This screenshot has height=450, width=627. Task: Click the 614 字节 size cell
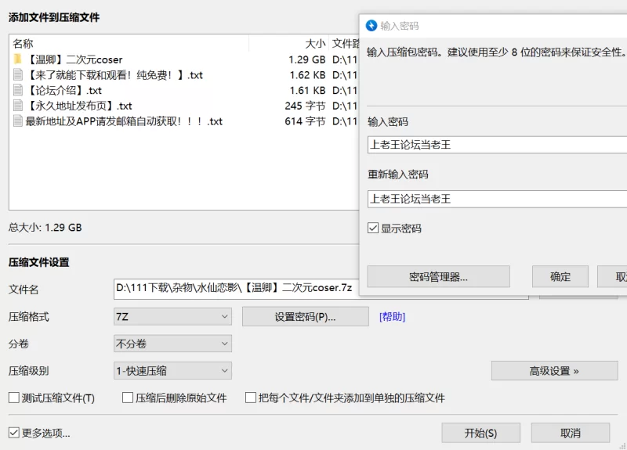click(305, 121)
